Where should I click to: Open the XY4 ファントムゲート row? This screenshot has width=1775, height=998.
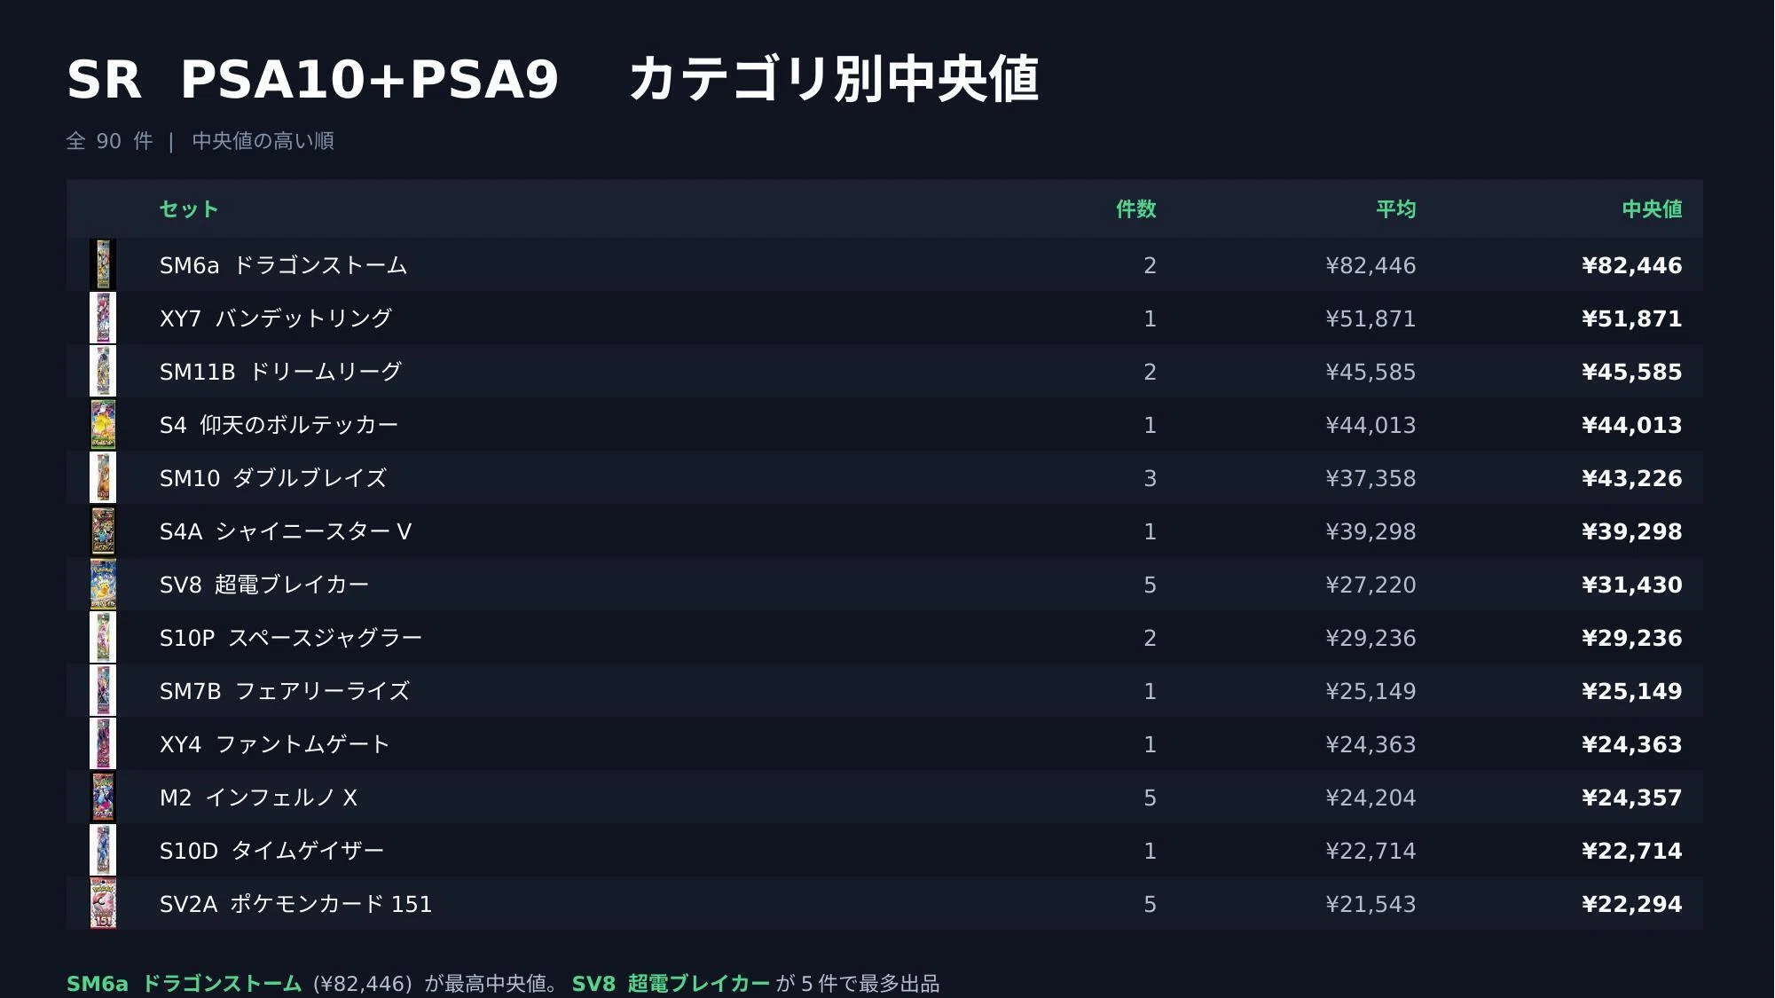pos(884,744)
